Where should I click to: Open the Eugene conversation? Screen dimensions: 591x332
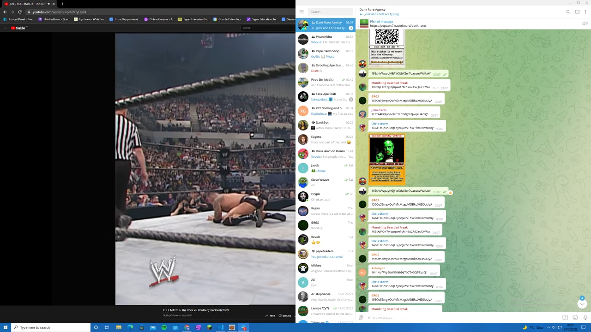(326, 140)
